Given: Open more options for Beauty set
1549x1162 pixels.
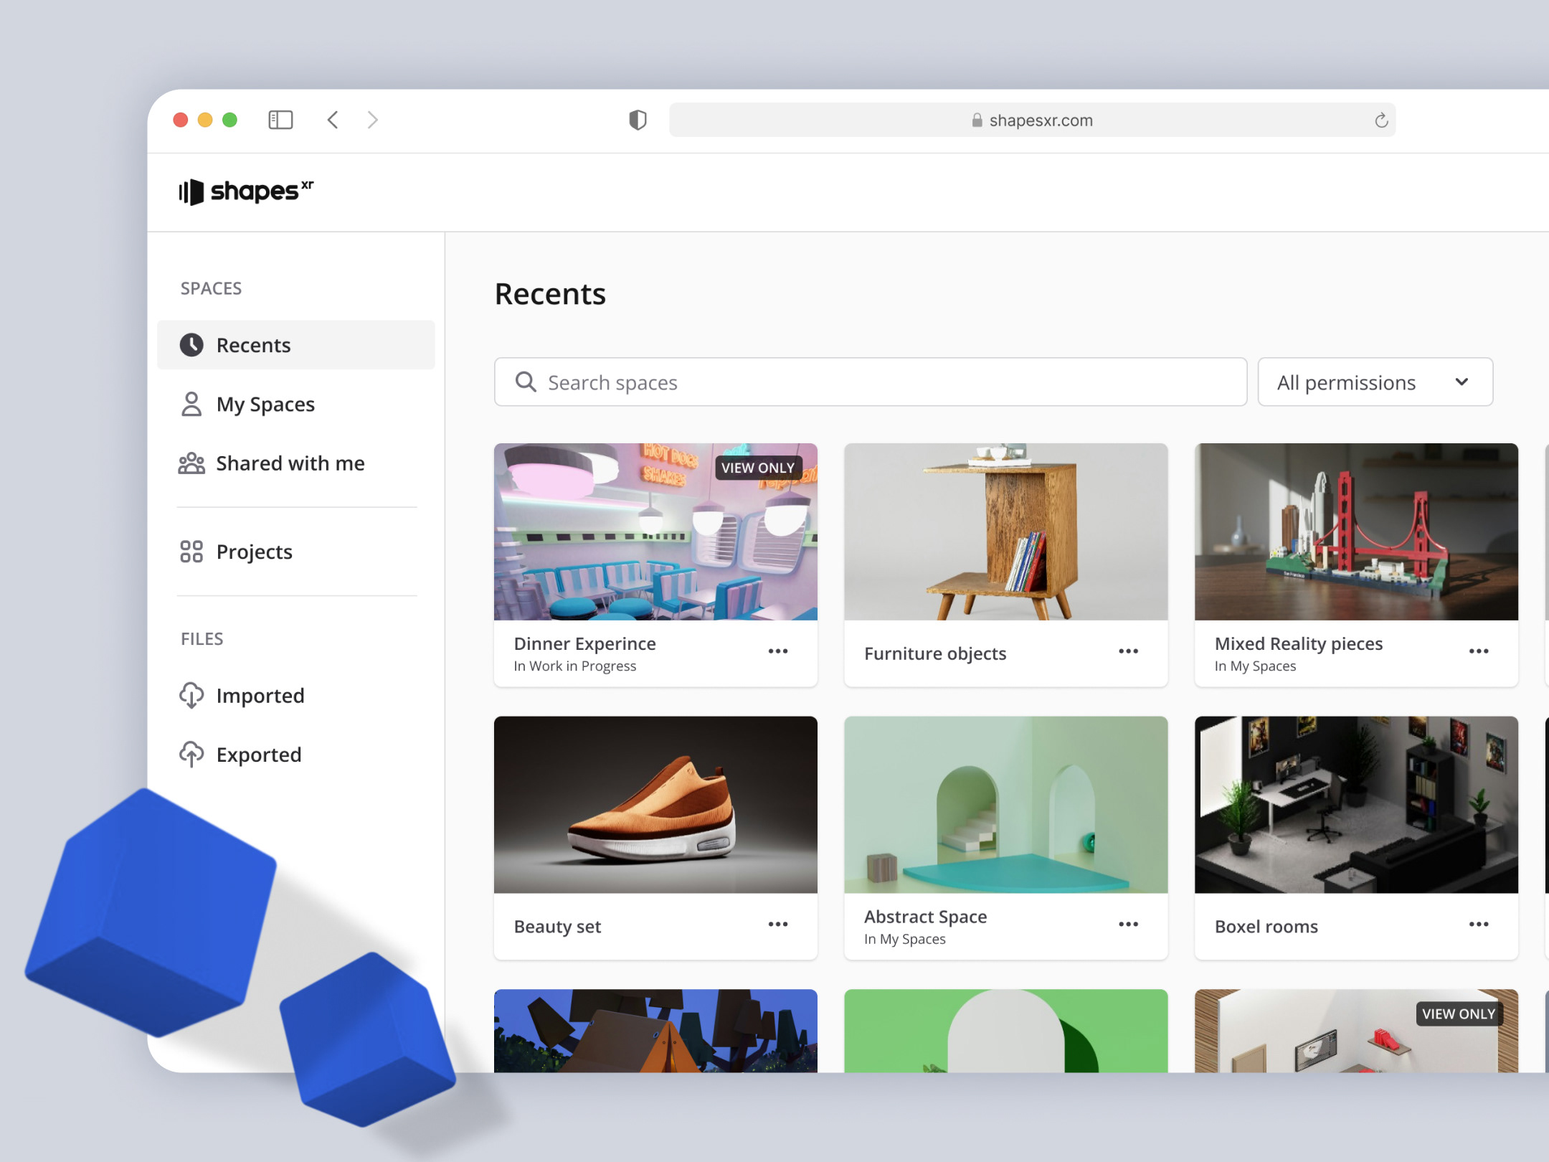Looking at the screenshot, I should point(778,925).
